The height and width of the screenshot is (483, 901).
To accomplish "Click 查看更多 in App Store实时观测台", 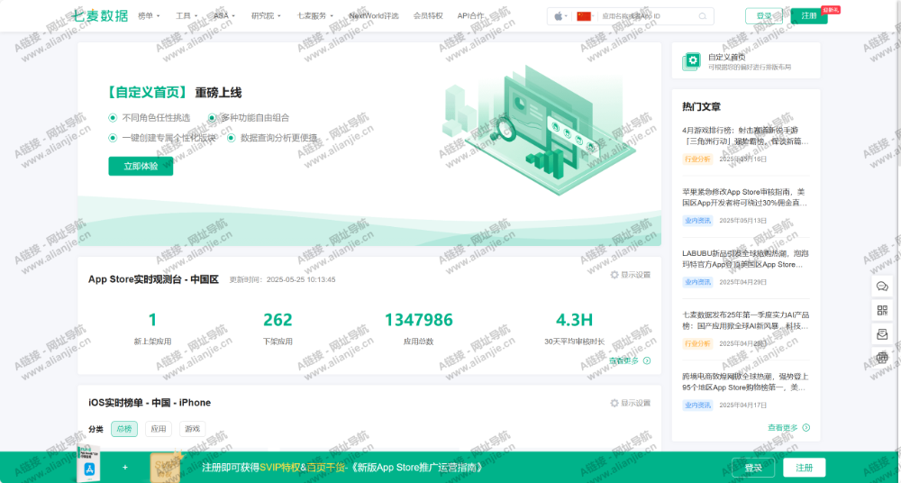I will point(624,360).
